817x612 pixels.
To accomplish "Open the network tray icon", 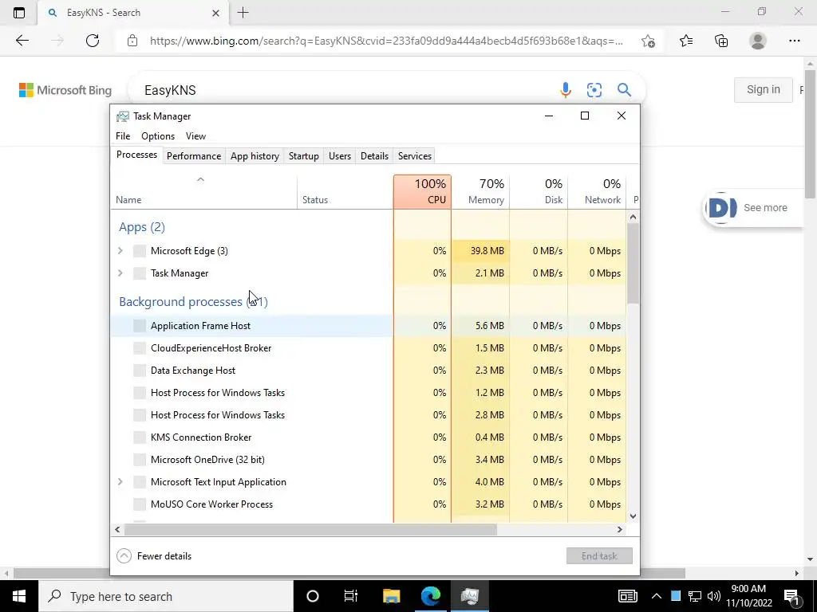I will [x=695, y=596].
